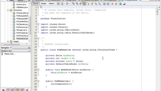Click Shift Line Right icon
Screen dimensions: 161x91
click(108, 4)
